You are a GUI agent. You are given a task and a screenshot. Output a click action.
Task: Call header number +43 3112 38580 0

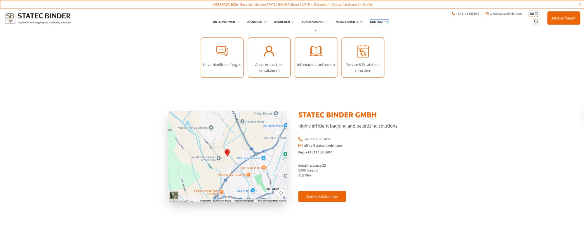pyautogui.click(x=467, y=14)
